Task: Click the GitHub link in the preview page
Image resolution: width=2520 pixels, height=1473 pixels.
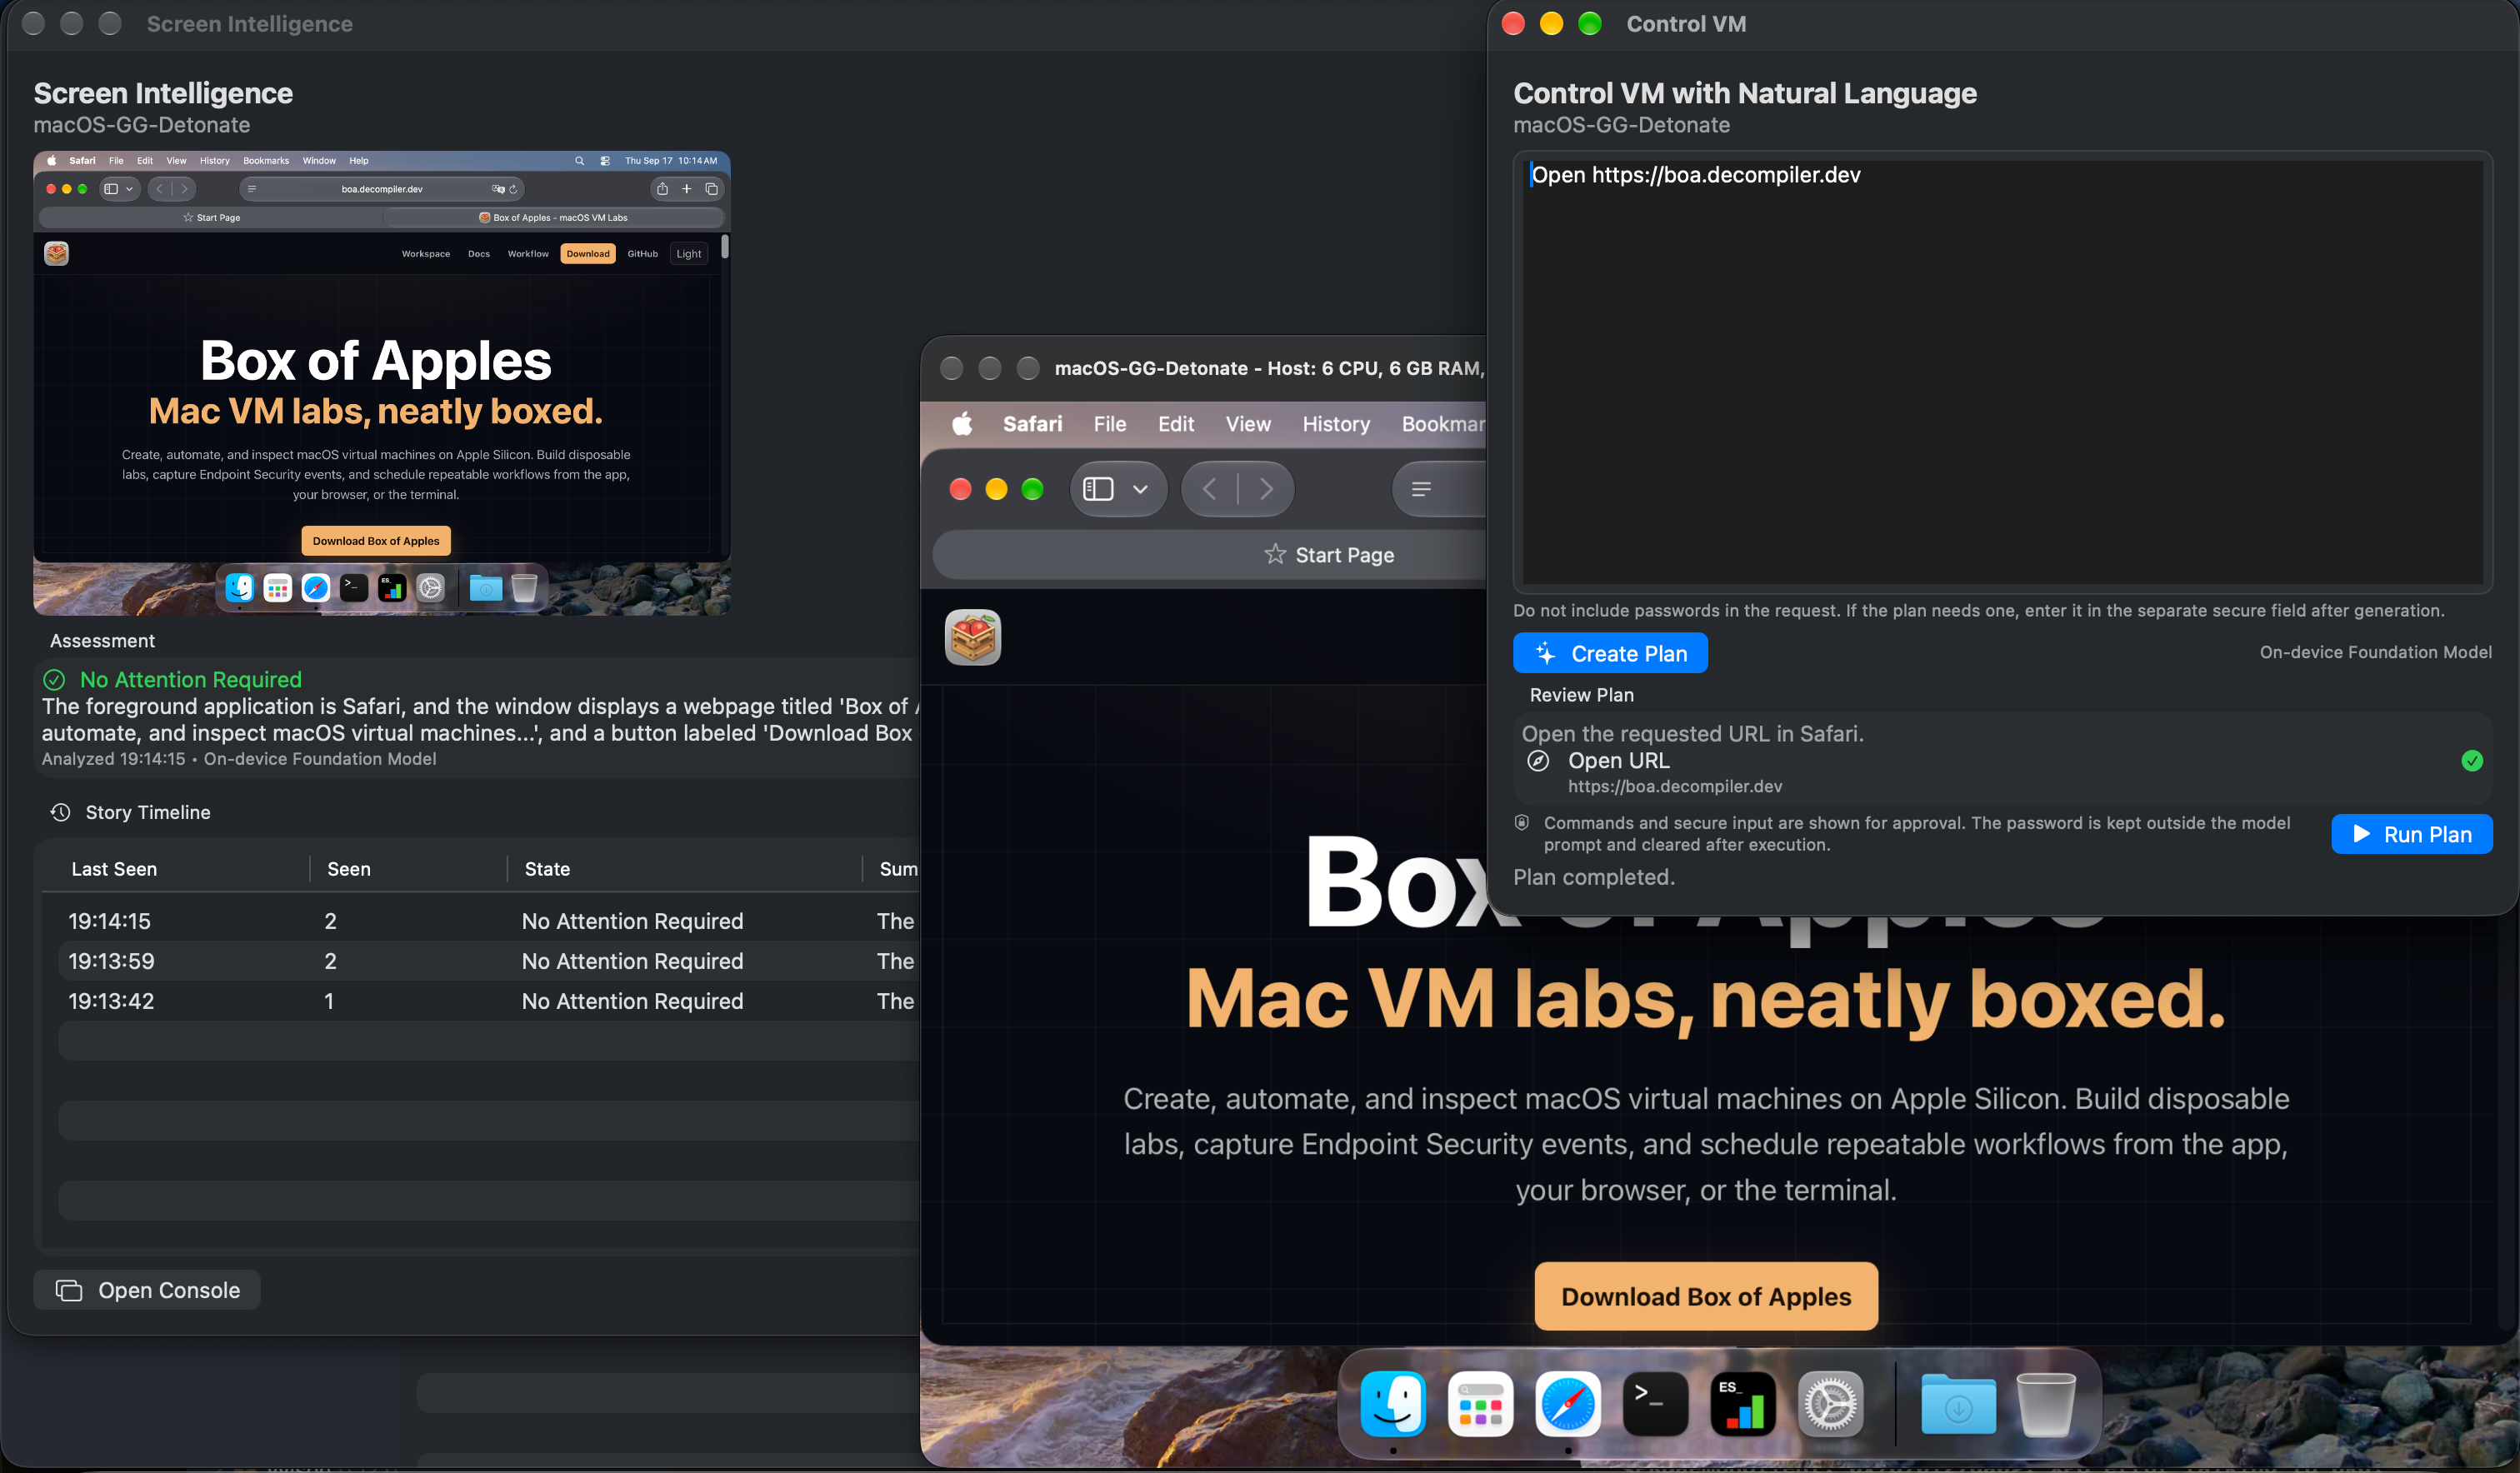Action: [x=643, y=254]
